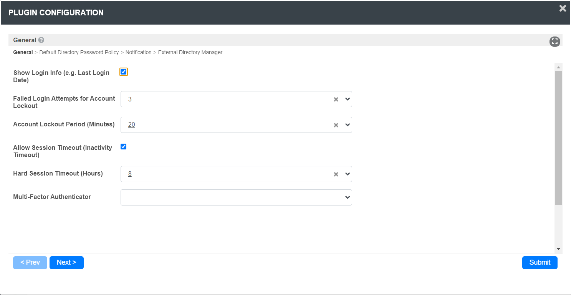Open Failed Login Attempts dropdown
The image size is (571, 295).
pyautogui.click(x=348, y=99)
